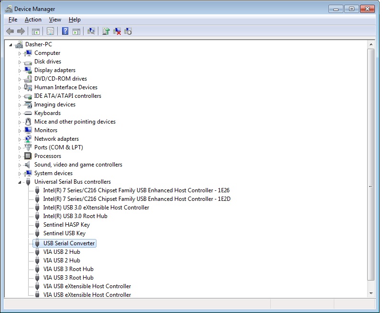The image size is (382, 313).
Task: Select Intel(R) USB 3.0 eXtensible Host Controller
Action: coord(96,208)
